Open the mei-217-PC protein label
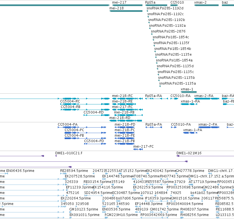 click(x=144, y=147)
